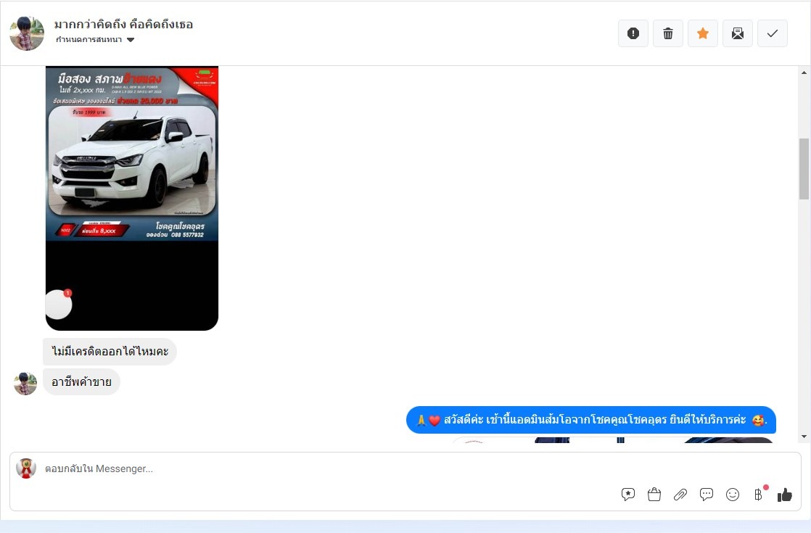
Task: Open saved replies star-bubble icon
Action: (x=628, y=495)
